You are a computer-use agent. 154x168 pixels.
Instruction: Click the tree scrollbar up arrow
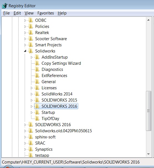coord(148,20)
